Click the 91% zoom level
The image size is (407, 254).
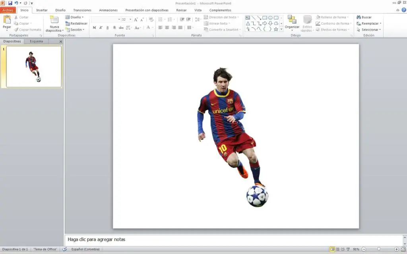pos(356,249)
